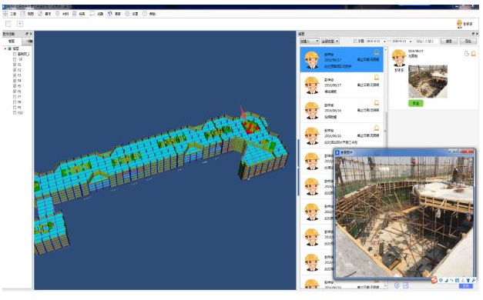Toggle the top unlabeled floor checkbox above -1F

tap(15, 54)
